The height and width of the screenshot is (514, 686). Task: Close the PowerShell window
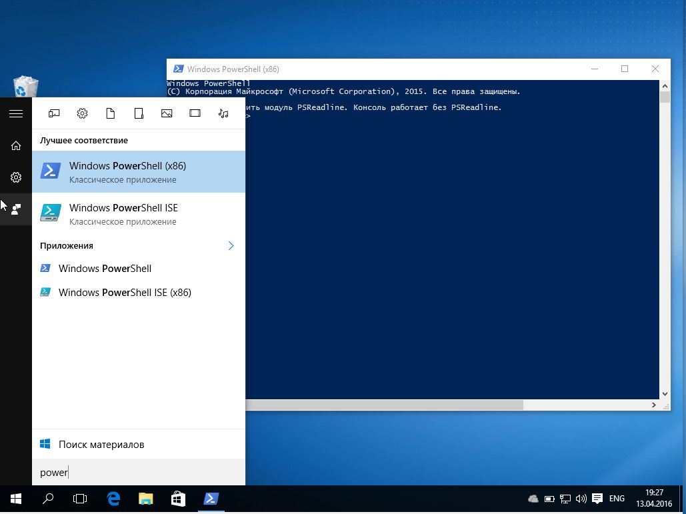click(655, 69)
